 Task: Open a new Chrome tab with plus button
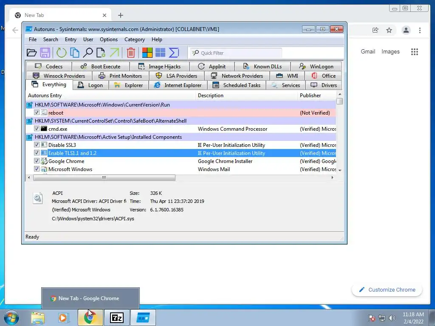tap(120, 15)
